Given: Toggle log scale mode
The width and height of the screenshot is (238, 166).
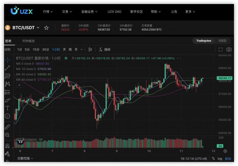Looking at the screenshot, I should click(x=220, y=159).
